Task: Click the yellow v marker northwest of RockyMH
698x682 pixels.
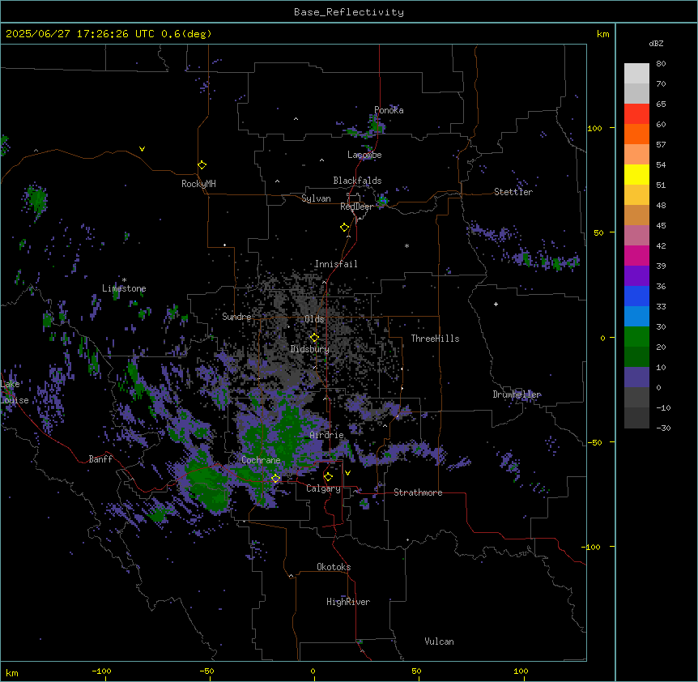Action: (142, 149)
